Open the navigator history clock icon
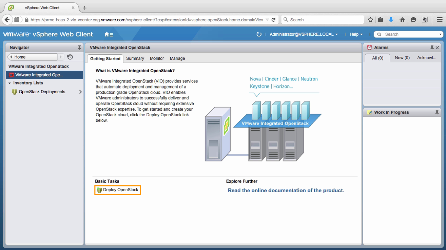 [70, 57]
